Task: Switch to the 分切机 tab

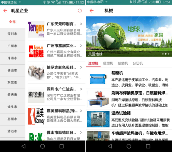Action: pos(138,63)
